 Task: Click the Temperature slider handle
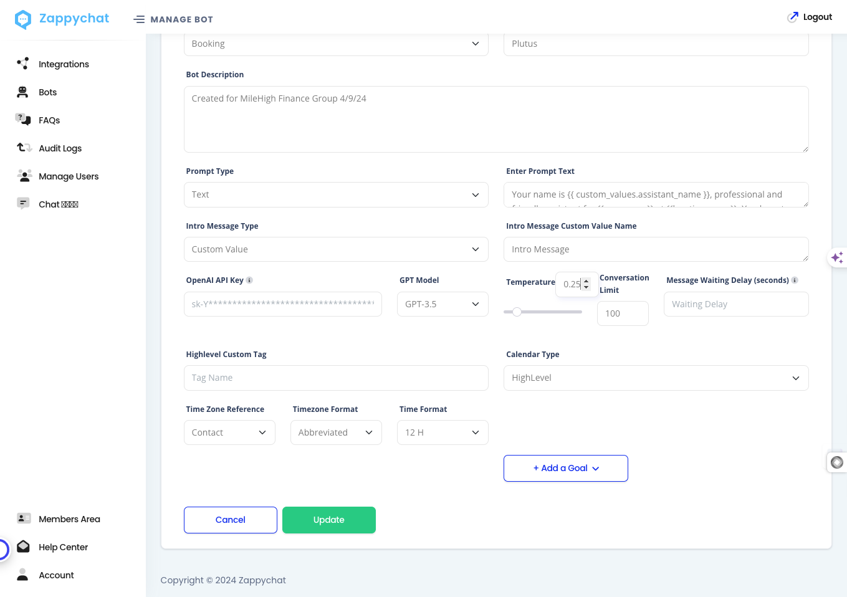coord(517,312)
